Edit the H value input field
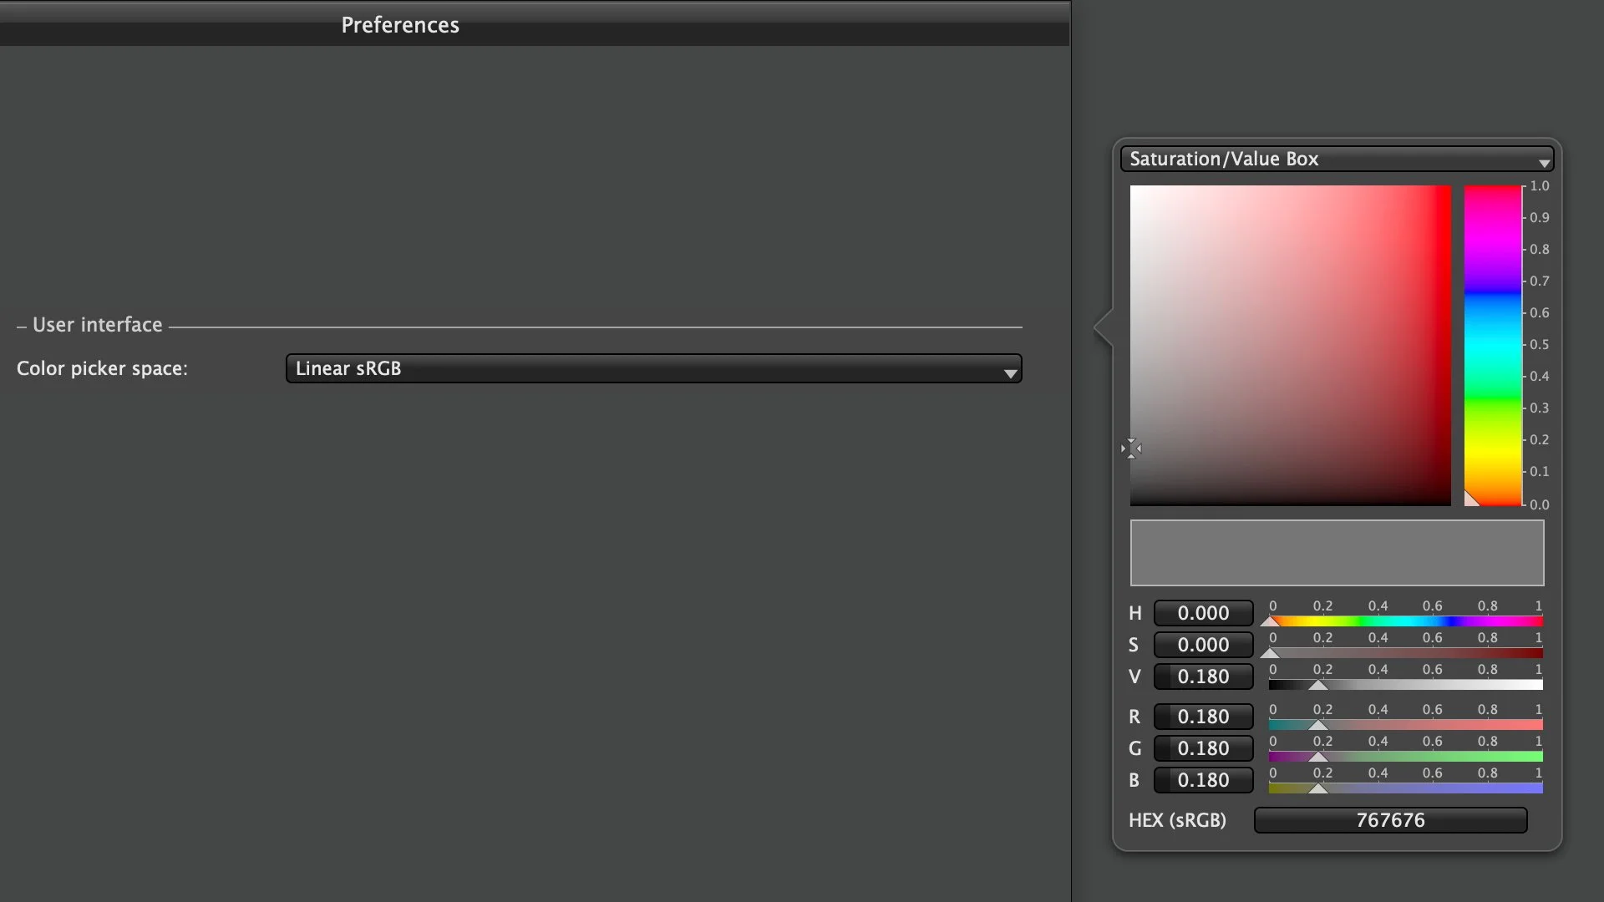Screen dimensions: 1604x902 click(x=1203, y=612)
